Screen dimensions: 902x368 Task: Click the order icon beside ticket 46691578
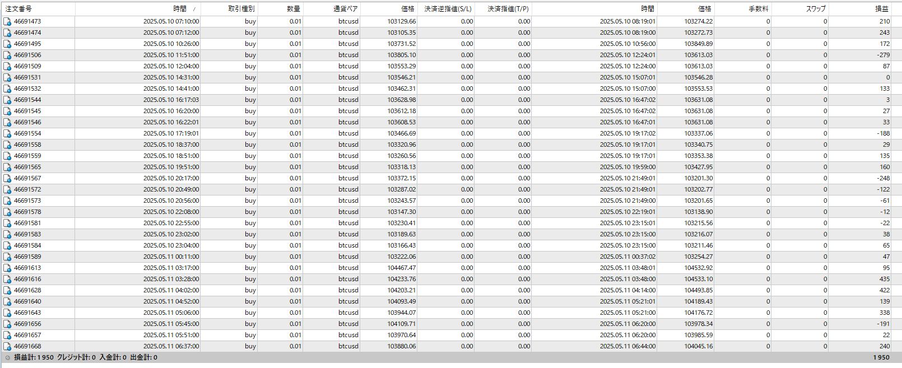7,212
